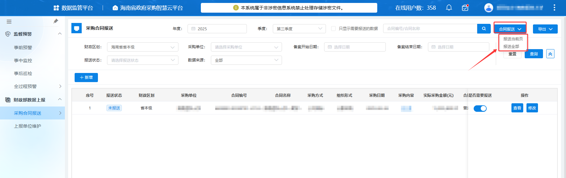Click the blue magnifier search button

pyautogui.click(x=484, y=29)
